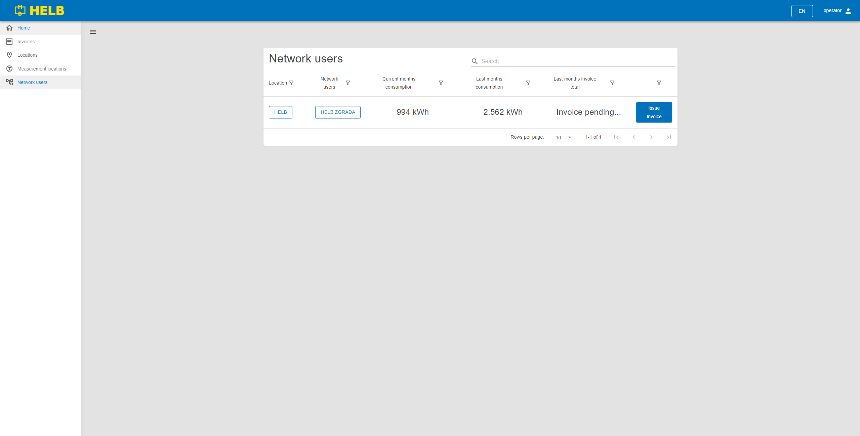
Task: Open the Rows per page dropdown
Action: click(564, 138)
